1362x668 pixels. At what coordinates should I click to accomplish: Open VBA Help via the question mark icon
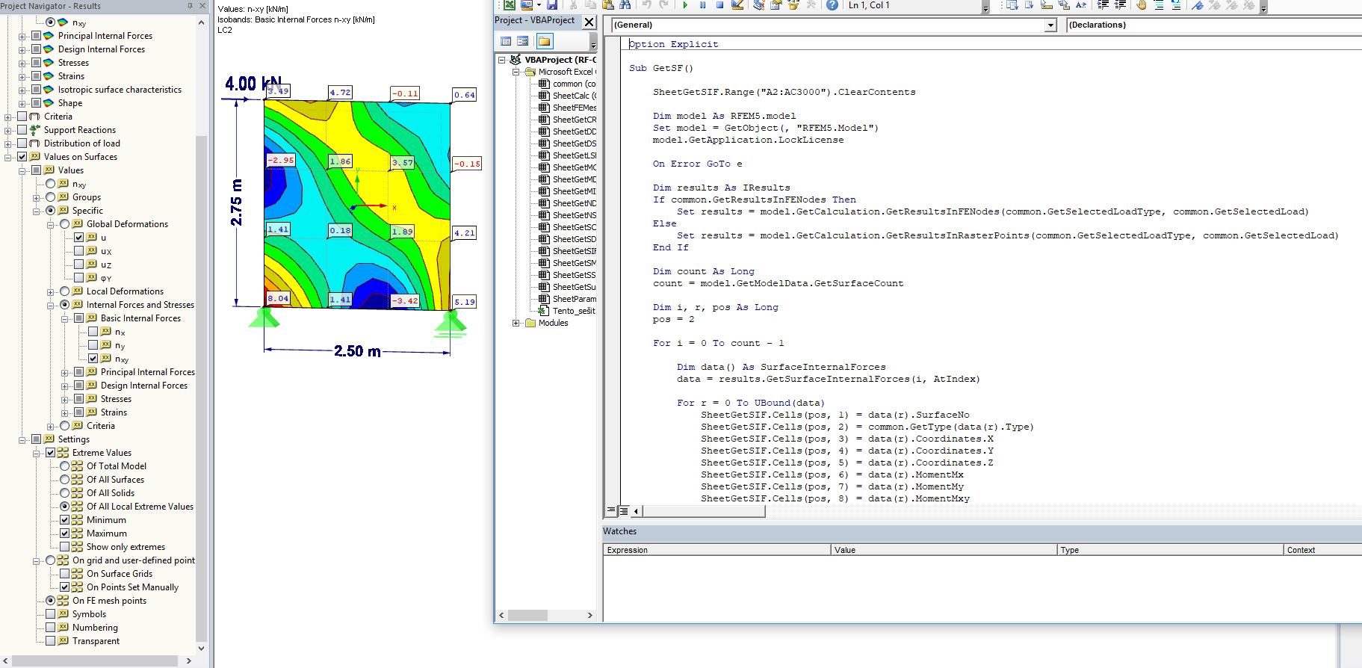[832, 4]
